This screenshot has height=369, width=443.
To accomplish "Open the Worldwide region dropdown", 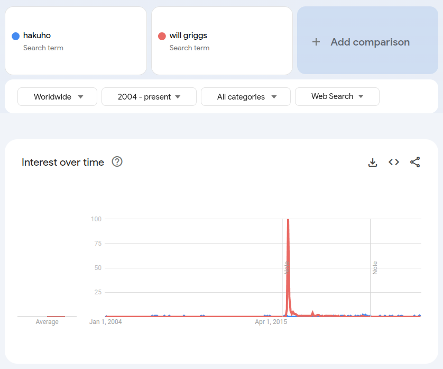I will point(57,97).
